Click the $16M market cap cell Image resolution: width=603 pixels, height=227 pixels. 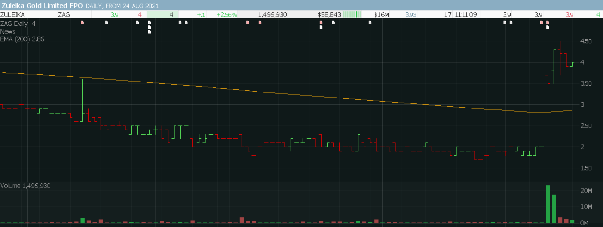click(x=381, y=15)
